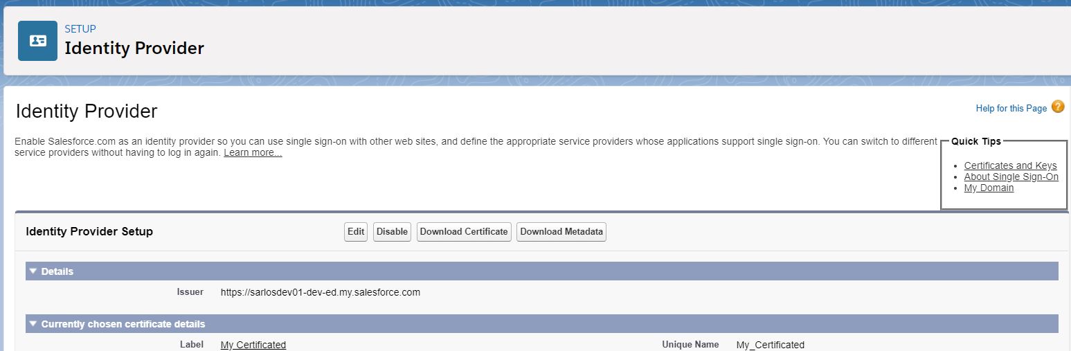Collapse the Details section triangle
This screenshot has height=351, width=1071.
[x=33, y=271]
